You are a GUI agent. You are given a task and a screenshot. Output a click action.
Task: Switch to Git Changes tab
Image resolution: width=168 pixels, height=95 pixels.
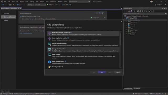(137, 88)
